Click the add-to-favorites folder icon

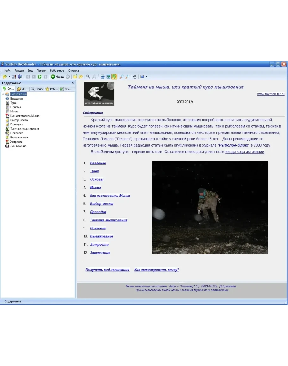[x=75, y=77]
